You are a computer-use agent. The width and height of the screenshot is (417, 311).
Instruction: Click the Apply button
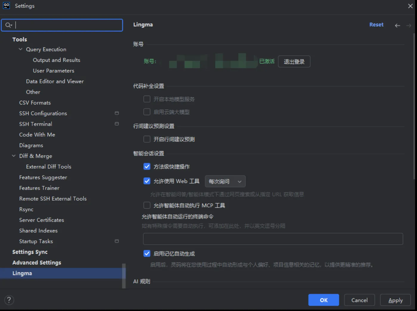pos(395,300)
